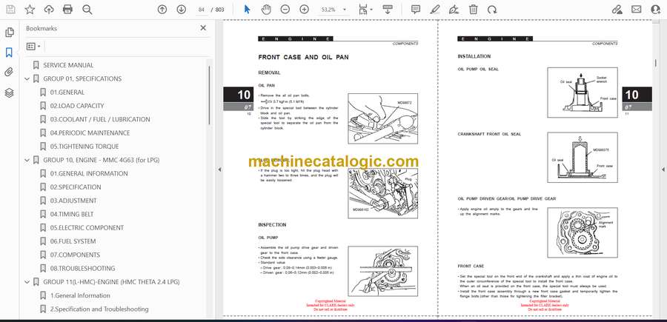The width and height of the screenshot is (667, 322).
Task: Open the 01.GENERAL bookmark
Action: [x=67, y=93]
